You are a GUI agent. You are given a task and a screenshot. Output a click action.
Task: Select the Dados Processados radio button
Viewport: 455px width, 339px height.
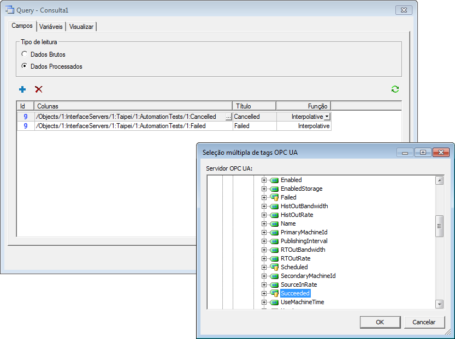coord(24,66)
